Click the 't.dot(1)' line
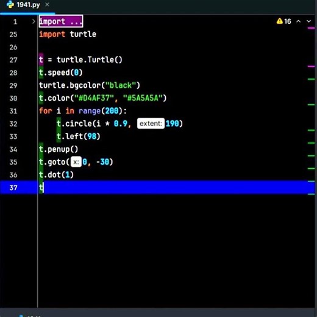The height and width of the screenshot is (317, 317). pos(56,175)
